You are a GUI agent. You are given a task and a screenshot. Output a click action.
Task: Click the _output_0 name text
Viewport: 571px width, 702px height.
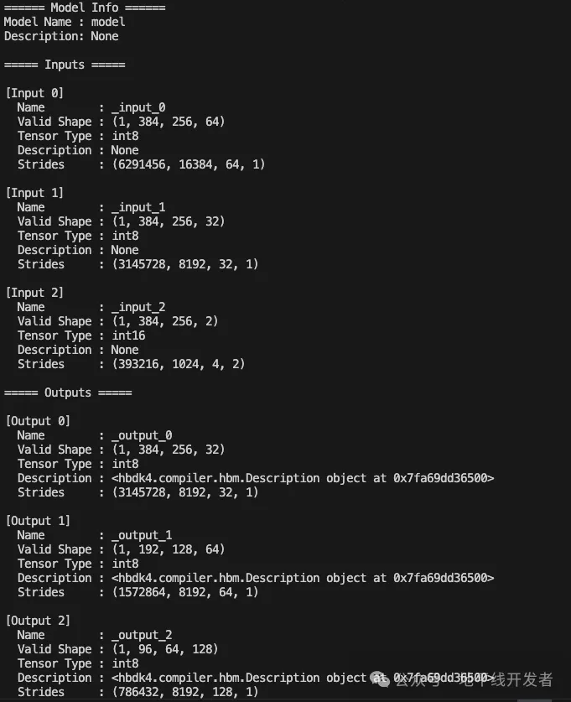coord(142,435)
